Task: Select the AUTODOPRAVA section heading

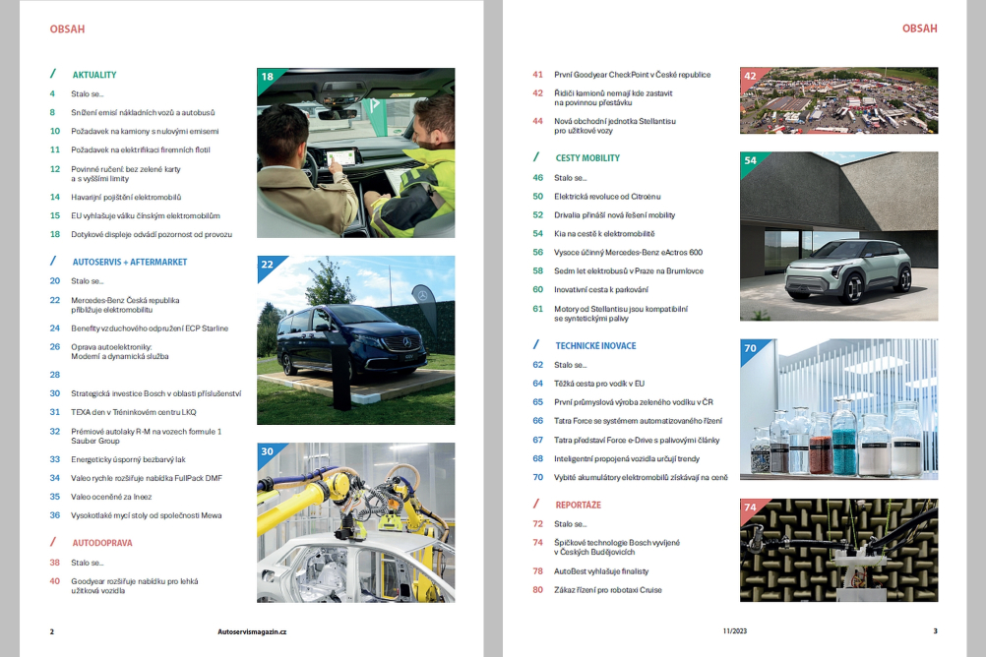Action: pos(102,543)
